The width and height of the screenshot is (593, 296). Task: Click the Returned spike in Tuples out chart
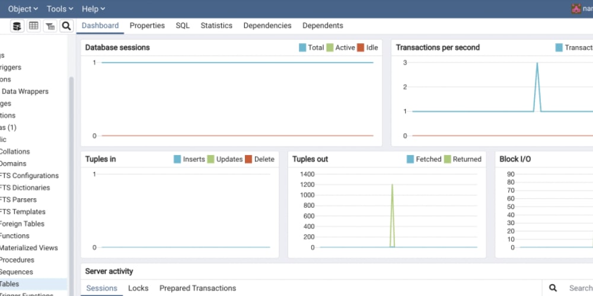392,215
